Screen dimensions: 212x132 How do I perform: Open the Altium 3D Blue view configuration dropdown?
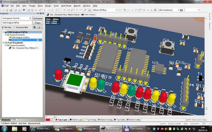(x=116, y=10)
